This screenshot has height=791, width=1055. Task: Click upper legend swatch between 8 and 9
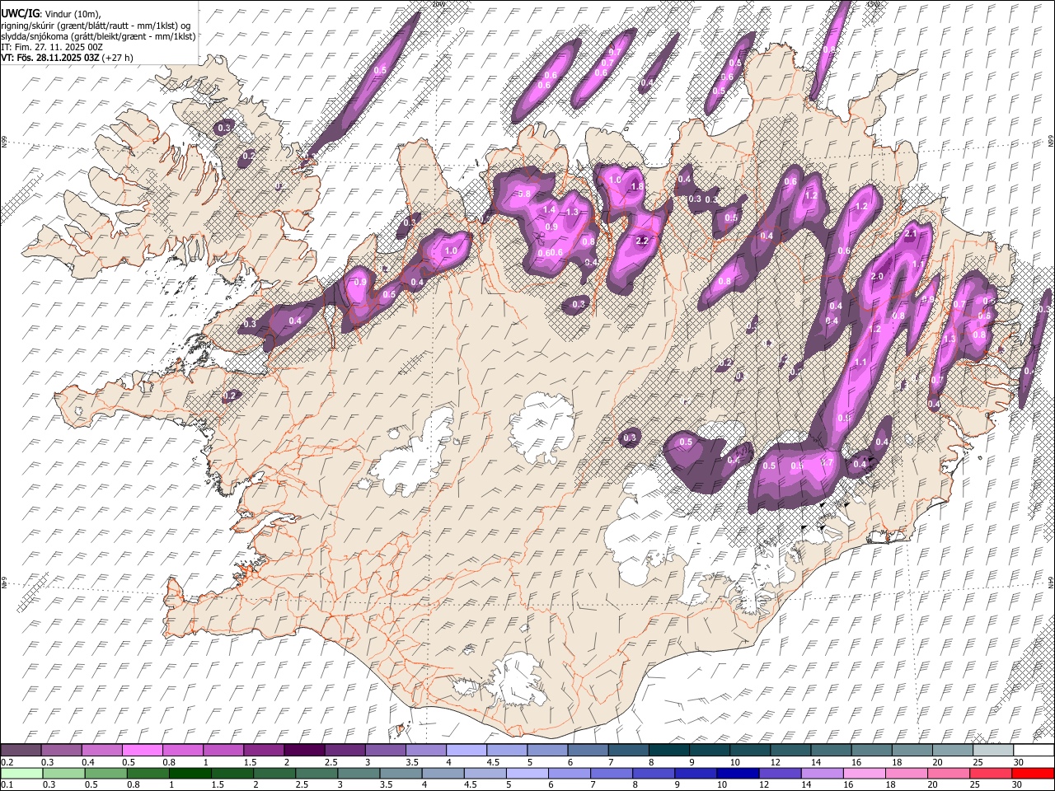669,750
